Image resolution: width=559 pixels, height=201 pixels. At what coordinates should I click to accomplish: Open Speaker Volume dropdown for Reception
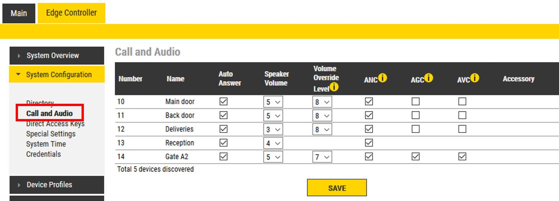coord(273,143)
